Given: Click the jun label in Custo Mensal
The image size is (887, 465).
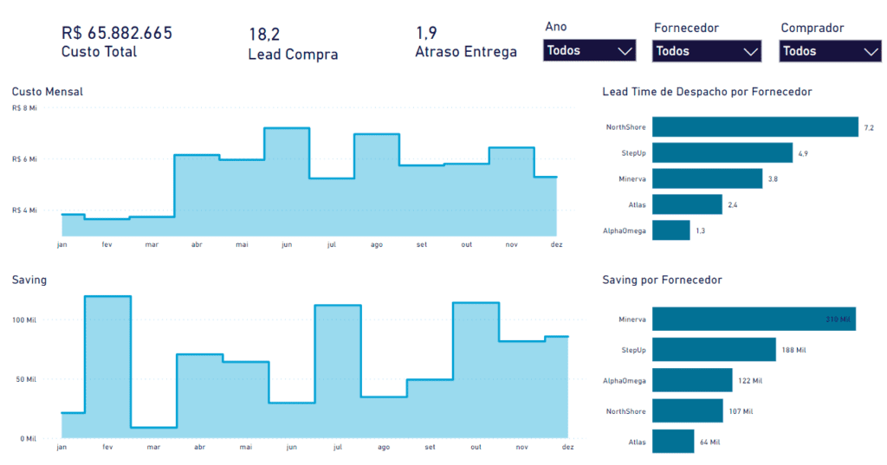Looking at the screenshot, I should coord(287,244).
